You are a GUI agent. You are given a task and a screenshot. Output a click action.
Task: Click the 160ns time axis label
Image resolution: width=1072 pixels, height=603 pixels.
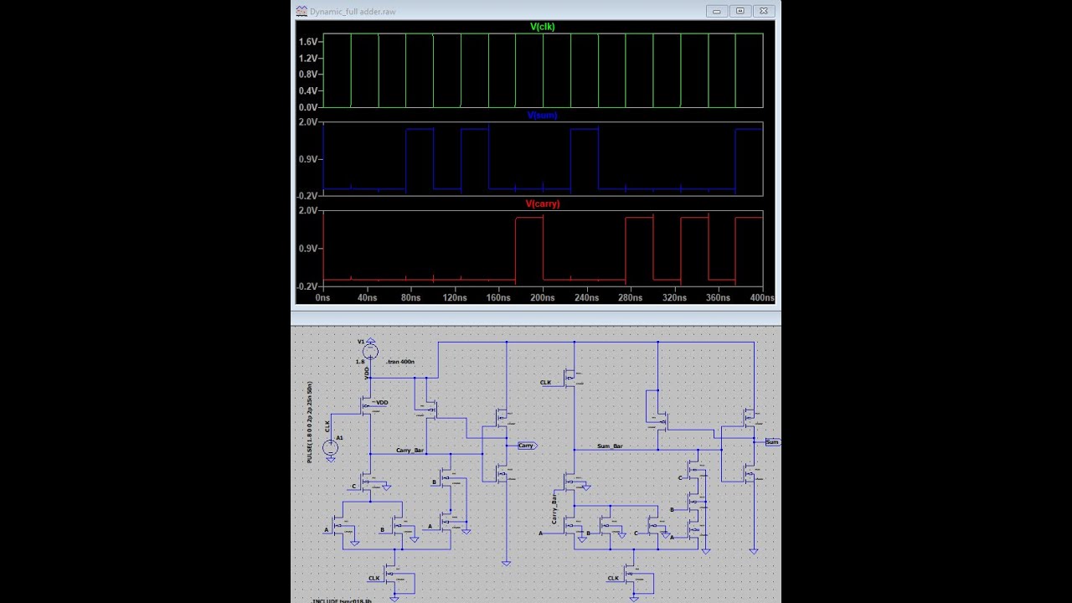click(498, 298)
